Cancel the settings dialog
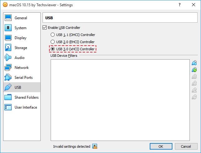Image resolution: width=201 pixels, height=153 pixels. [x=186, y=146]
